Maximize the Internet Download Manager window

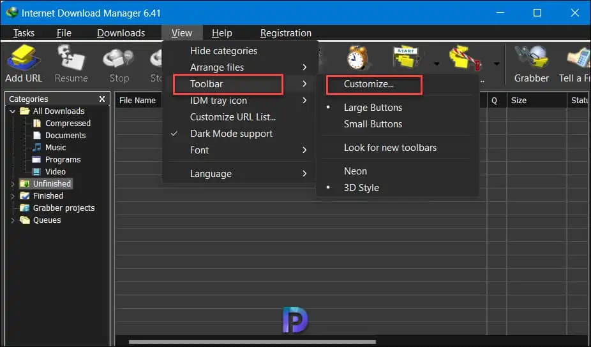[537, 13]
